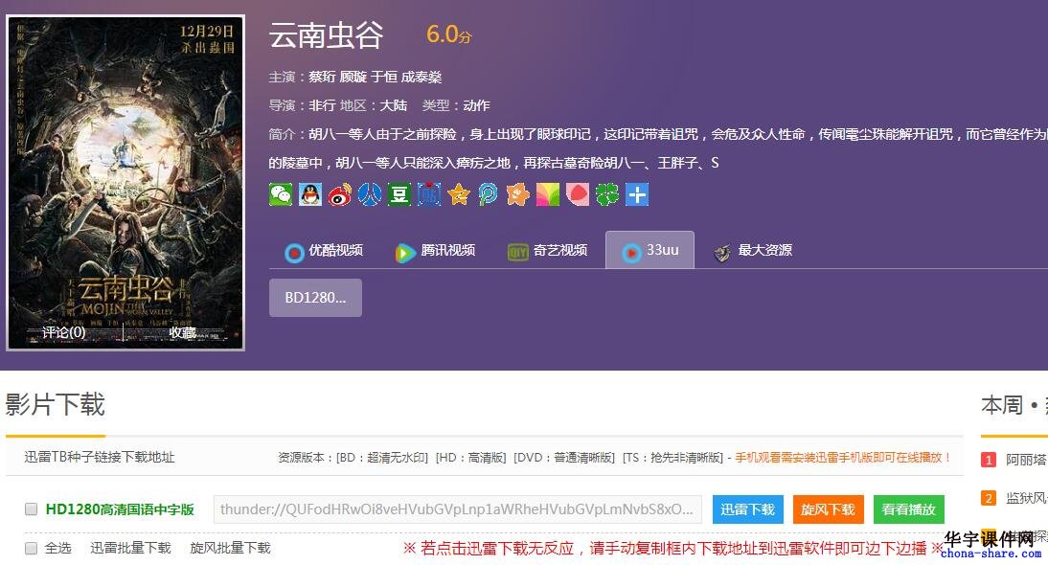Viewport: 1048px width, 565px height.
Task: Open actor 顾璇 link
Action: [353, 77]
